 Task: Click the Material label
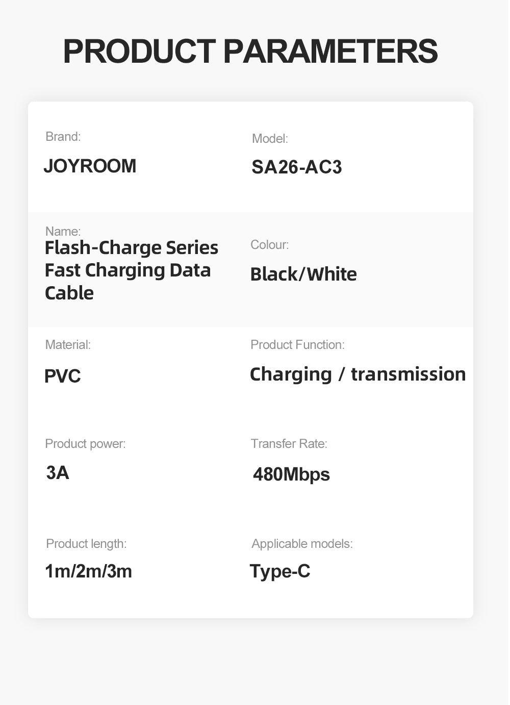tap(68, 345)
